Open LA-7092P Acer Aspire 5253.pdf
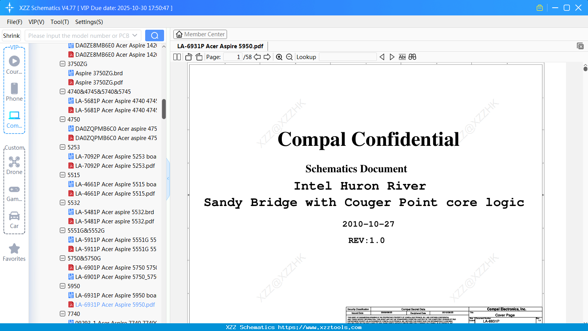Screen dimensions: 588x331 pyautogui.click(x=112, y=165)
